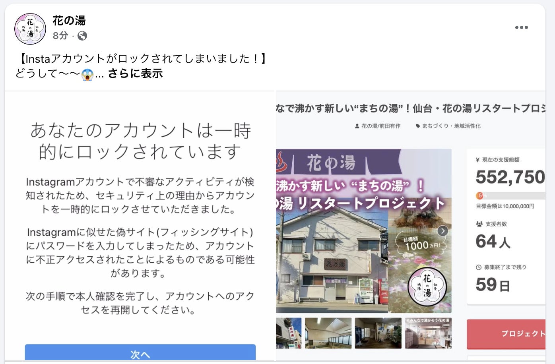This screenshot has width=555, height=364.
Task: Click the 8分 post timestamp
Action: click(60, 36)
